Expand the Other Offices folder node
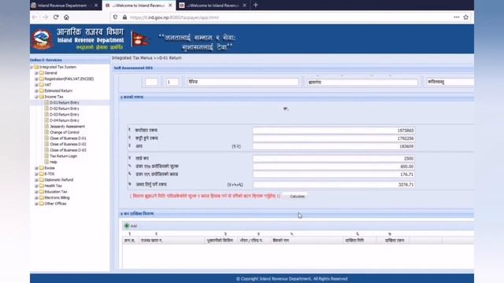The height and width of the screenshot is (283, 504). 36,204
